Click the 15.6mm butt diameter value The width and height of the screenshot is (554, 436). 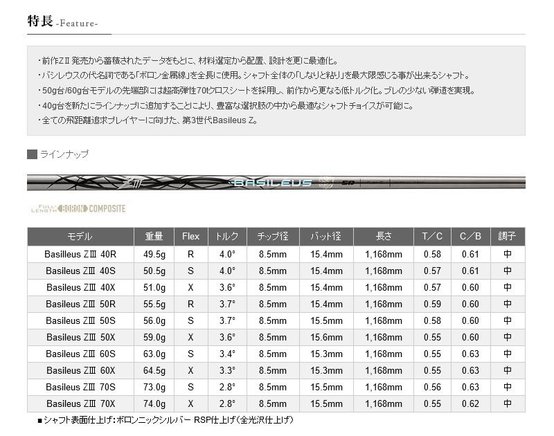pos(326,337)
